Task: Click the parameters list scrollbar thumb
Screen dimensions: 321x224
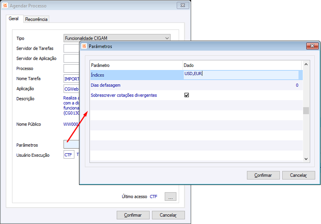Action: pyautogui.click(x=306, y=111)
